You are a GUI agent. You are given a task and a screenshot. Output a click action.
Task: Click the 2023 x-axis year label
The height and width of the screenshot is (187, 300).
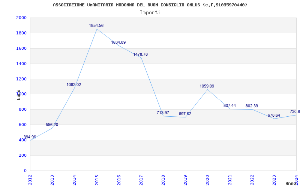click(274, 180)
